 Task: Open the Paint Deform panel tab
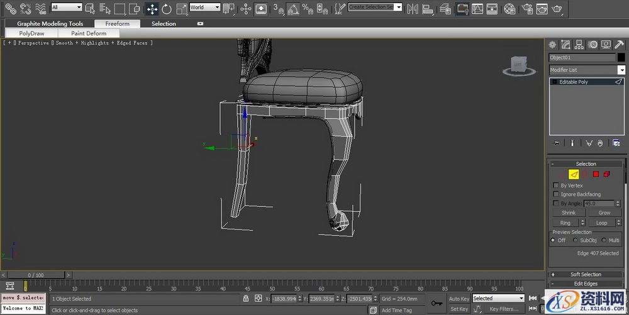point(89,33)
